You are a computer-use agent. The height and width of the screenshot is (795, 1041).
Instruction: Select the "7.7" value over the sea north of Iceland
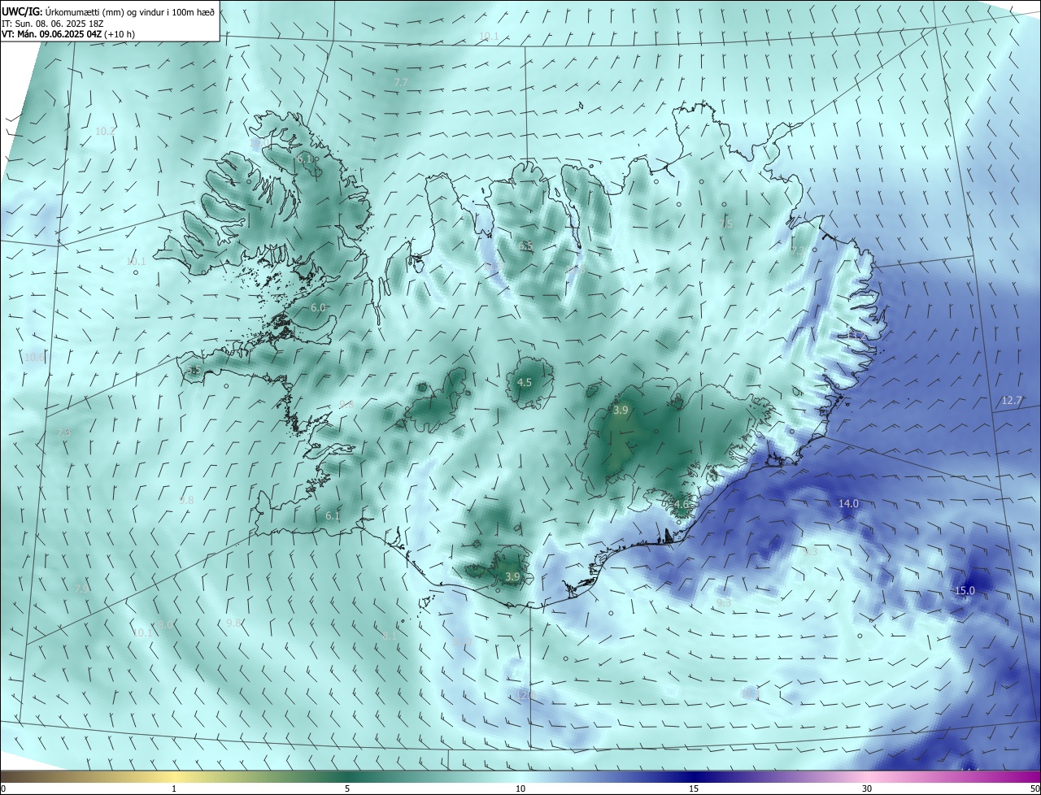point(400,83)
